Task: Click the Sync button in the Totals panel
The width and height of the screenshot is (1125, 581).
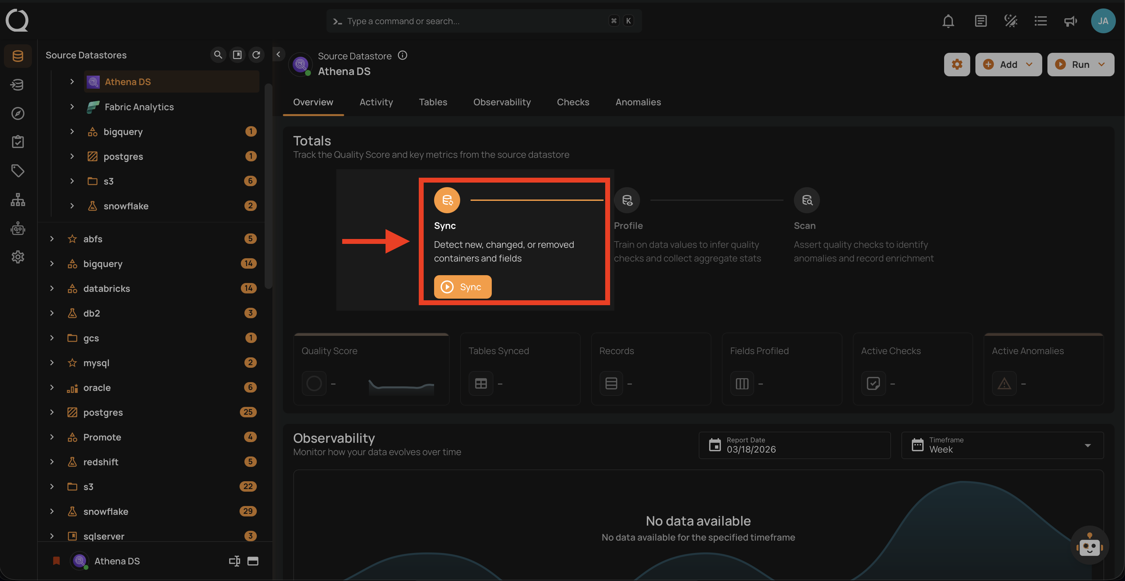Action: [x=462, y=287]
